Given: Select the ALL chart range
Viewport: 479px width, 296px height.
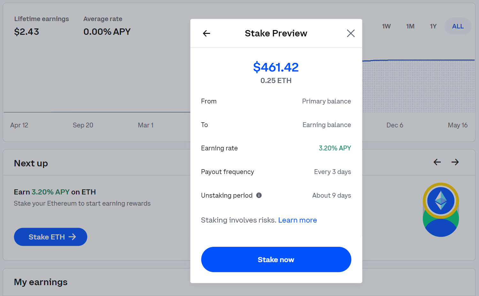Looking at the screenshot, I should (x=458, y=27).
